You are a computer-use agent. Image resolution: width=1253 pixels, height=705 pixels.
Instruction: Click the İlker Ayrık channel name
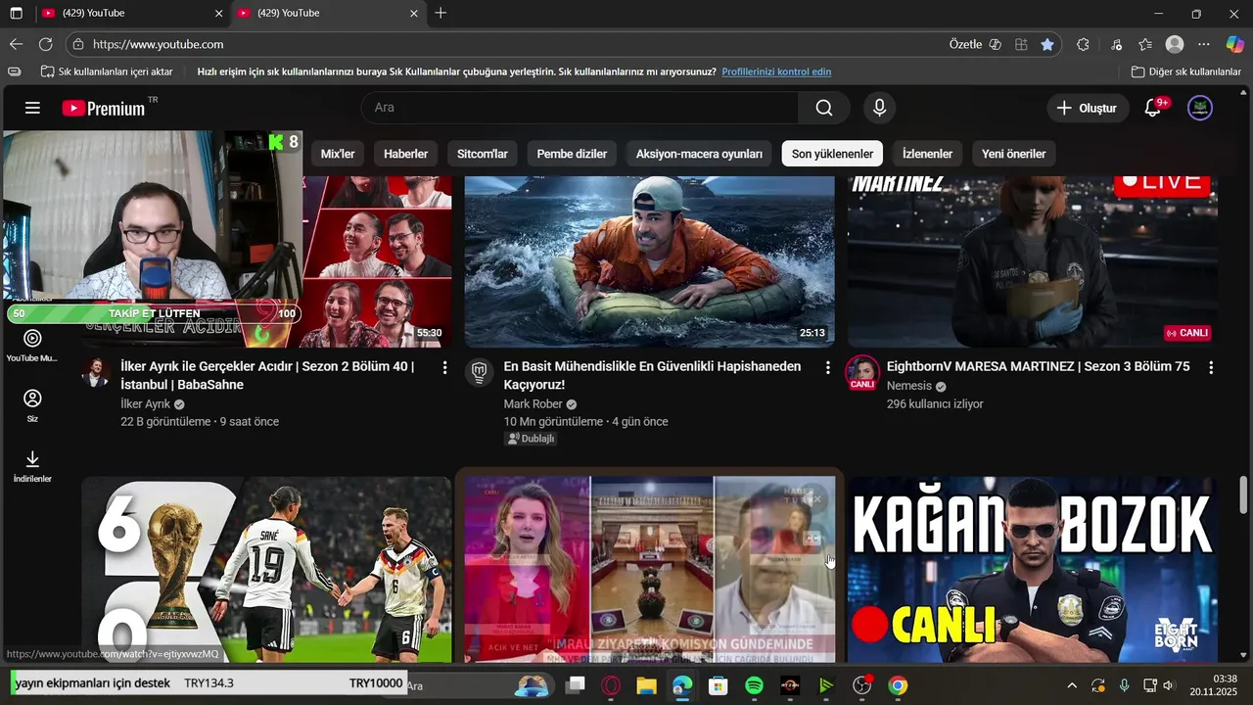coord(145,403)
